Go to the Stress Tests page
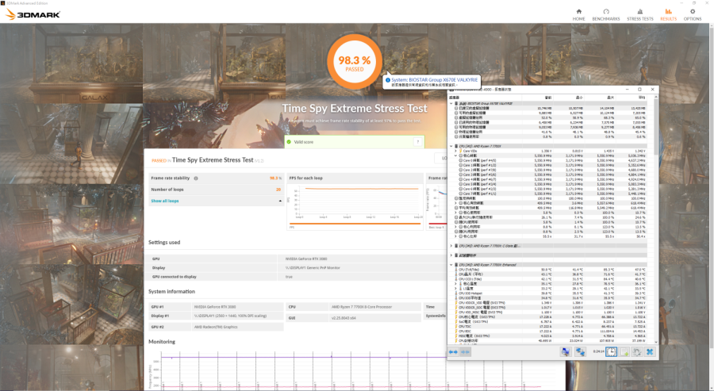Screen dimensions: 714x391 coord(639,14)
